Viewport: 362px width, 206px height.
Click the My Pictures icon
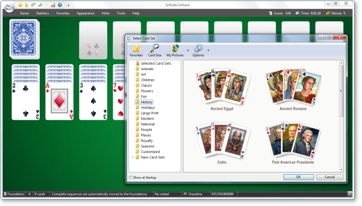(175, 48)
